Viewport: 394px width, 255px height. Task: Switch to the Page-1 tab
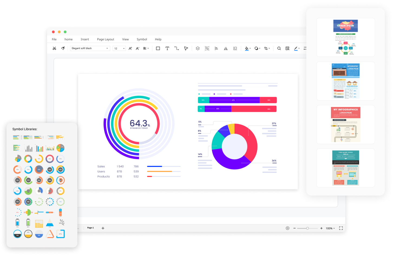[x=90, y=228]
